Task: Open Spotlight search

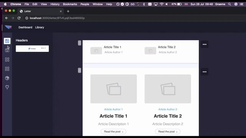Action: (229, 4)
